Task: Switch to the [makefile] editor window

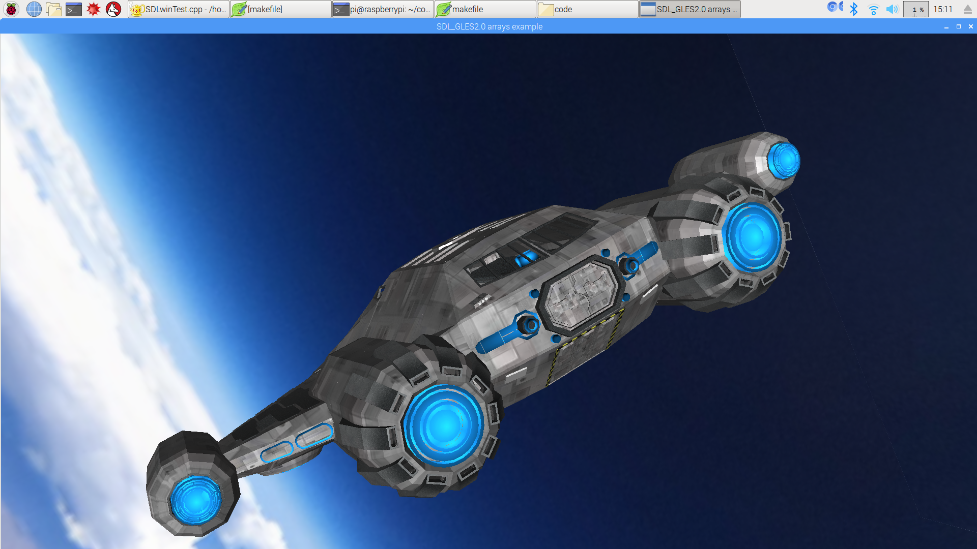Action: coord(281,9)
